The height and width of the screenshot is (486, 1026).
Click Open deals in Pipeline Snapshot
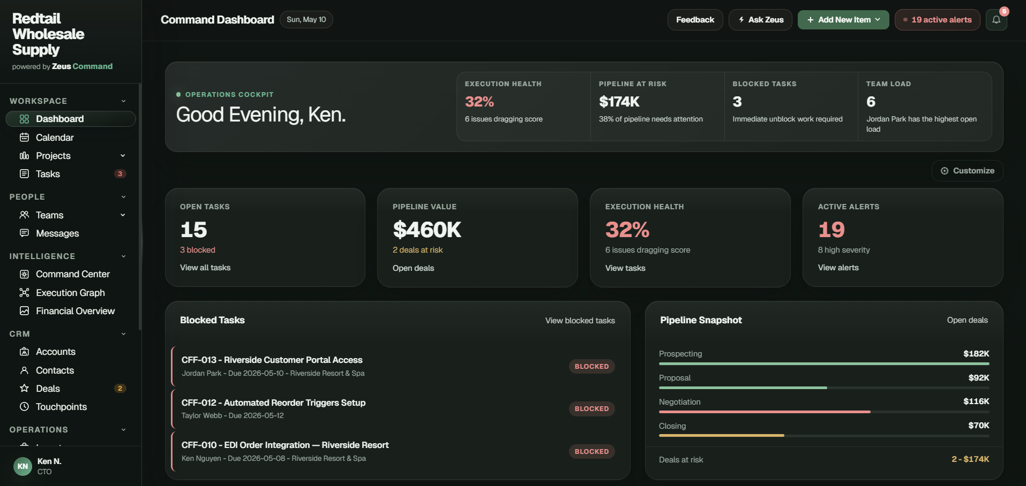pyautogui.click(x=967, y=320)
